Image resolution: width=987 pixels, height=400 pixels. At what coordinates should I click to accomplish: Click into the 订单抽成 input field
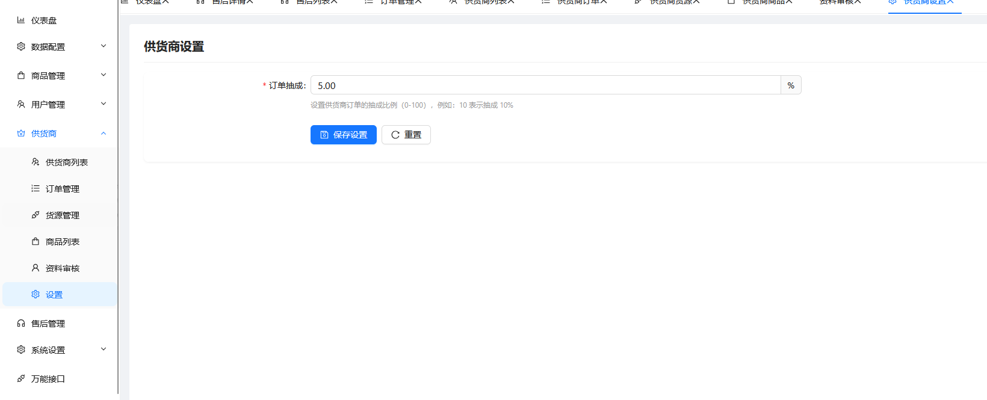coord(545,85)
